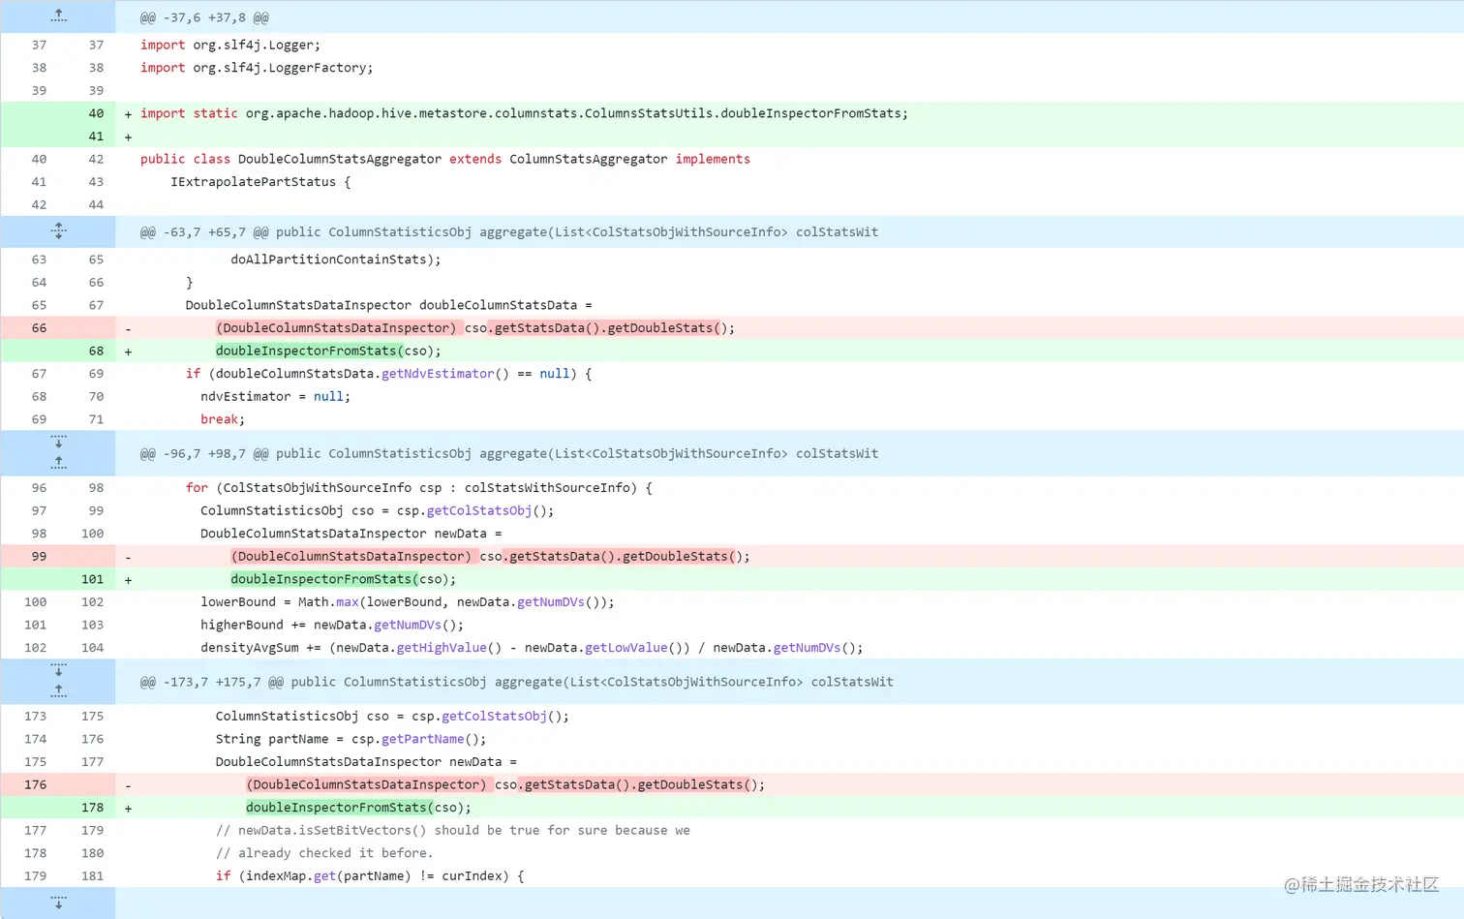Click 'public class DoubleColumnStatsAggregator extends' line
Viewport: 1464px width, 919px height.
point(445,159)
